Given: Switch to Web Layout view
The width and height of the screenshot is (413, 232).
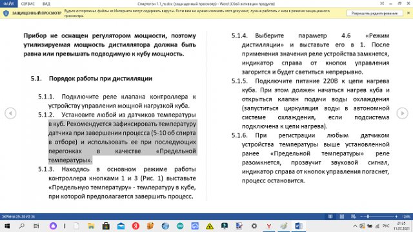Looking at the screenshot, I should tap(353, 217).
